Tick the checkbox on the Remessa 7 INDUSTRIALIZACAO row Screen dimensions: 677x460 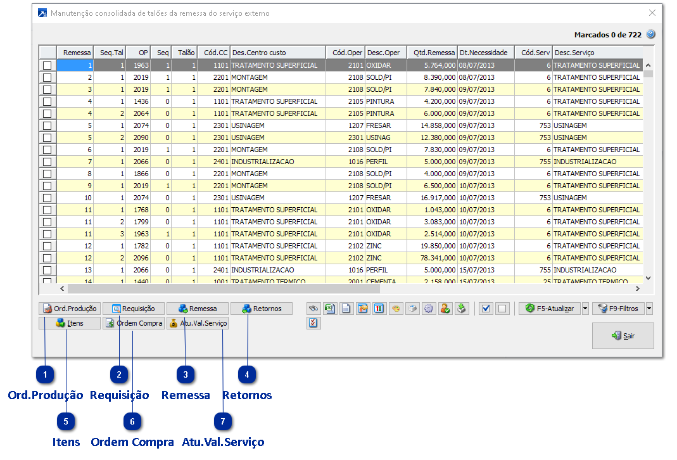click(47, 162)
